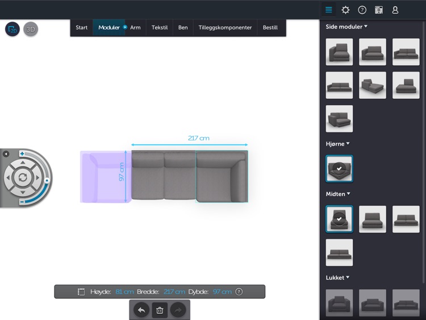The image size is (426, 320).
Task: Pick first Lukket armchair module
Action: (339, 303)
